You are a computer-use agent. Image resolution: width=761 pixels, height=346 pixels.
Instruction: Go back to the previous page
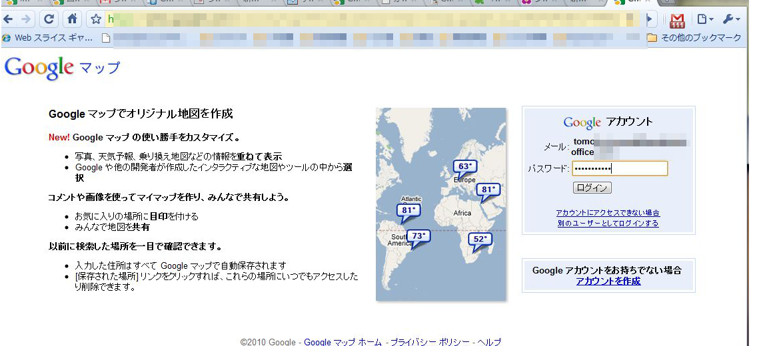8,19
